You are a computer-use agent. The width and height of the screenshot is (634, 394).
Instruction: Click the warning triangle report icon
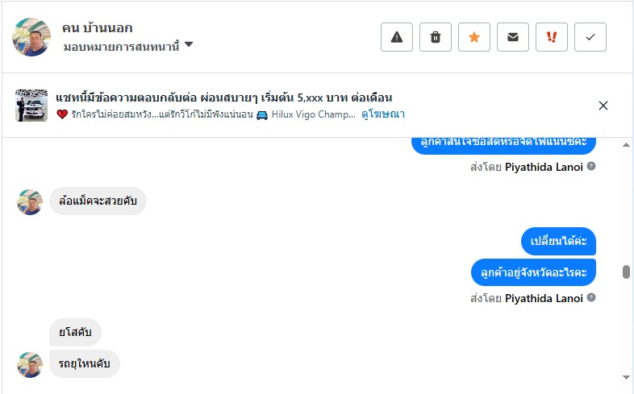[x=397, y=37]
